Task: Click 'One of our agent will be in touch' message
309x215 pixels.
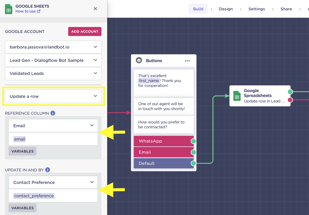Action: click(x=164, y=106)
